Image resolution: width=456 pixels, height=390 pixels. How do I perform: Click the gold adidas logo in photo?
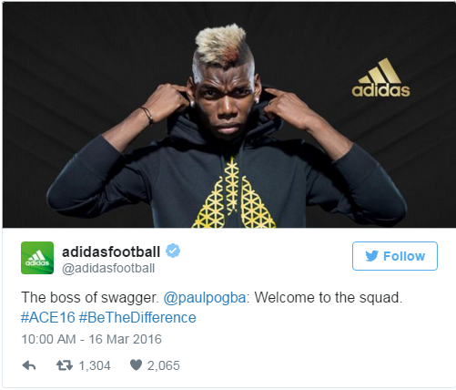381,77
